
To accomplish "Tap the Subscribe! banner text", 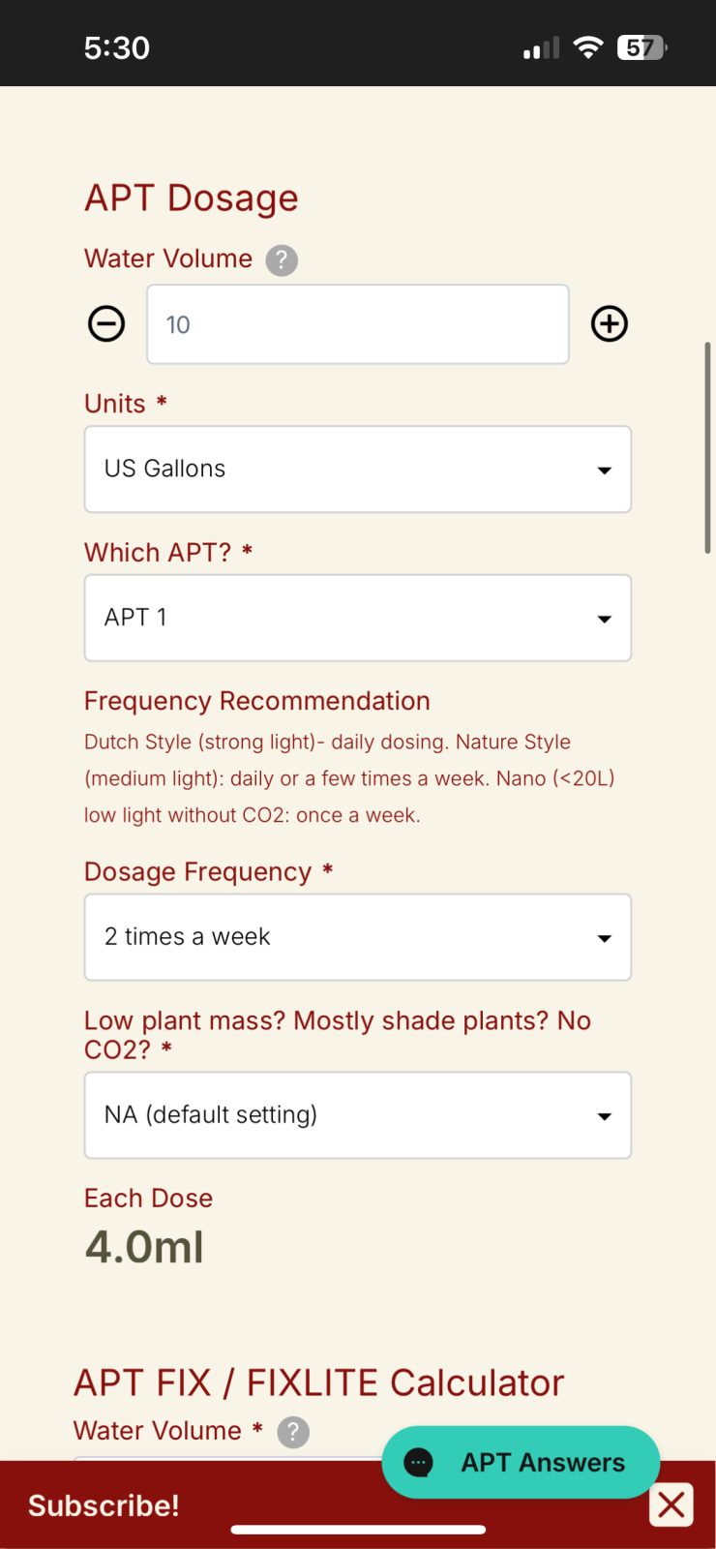I will (x=104, y=1505).
